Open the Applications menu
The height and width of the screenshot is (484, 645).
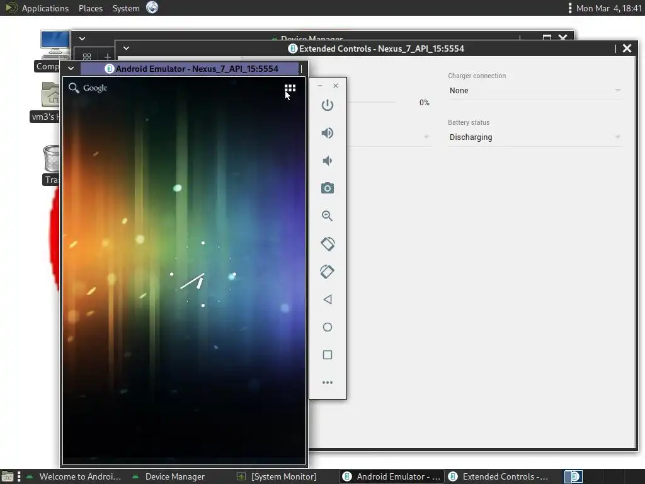pos(45,8)
